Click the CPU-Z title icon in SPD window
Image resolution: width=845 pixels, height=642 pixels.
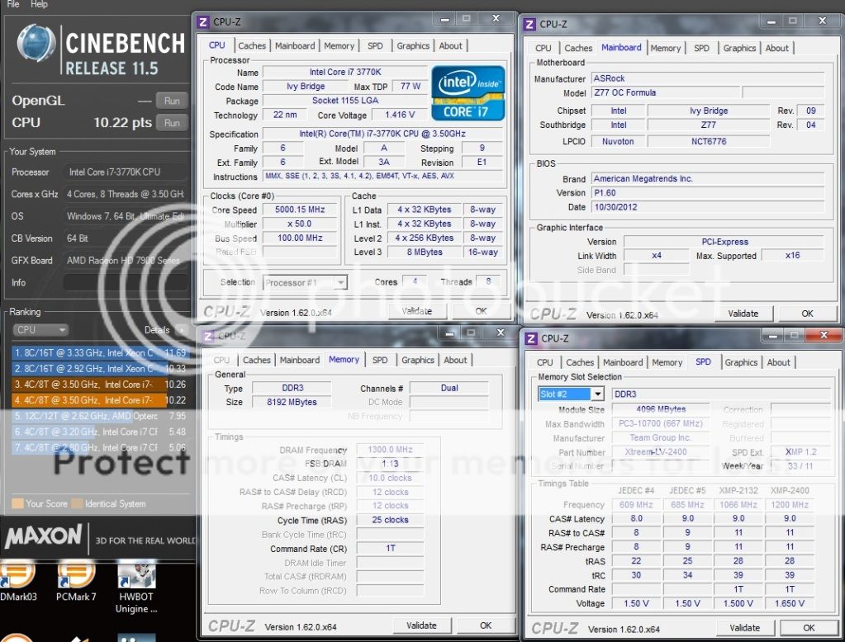pos(530,338)
